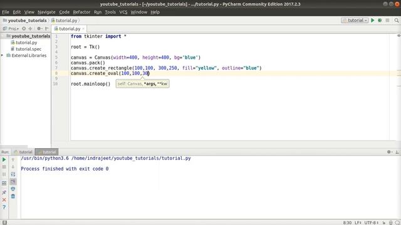Open the Code menu
Image resolution: width=401 pixels, height=225 pixels.
(64, 12)
